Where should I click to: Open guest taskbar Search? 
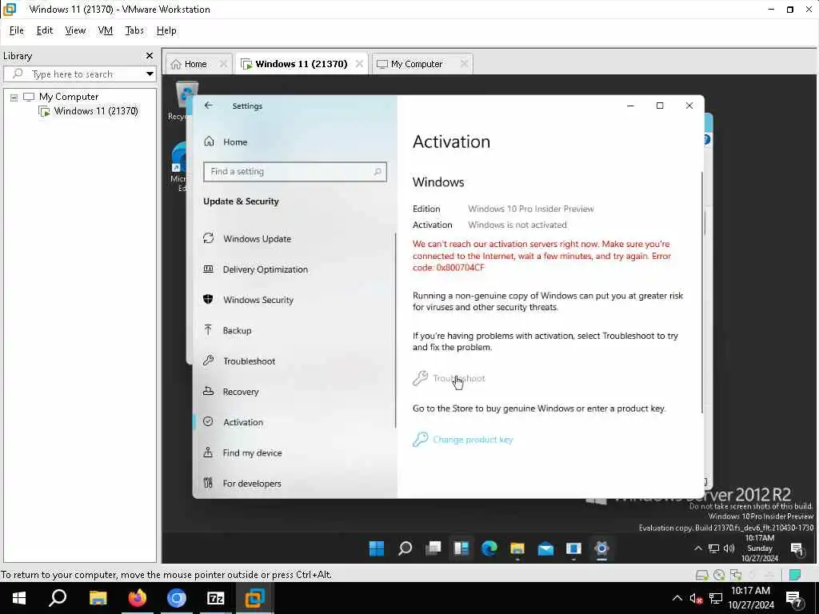(x=405, y=548)
